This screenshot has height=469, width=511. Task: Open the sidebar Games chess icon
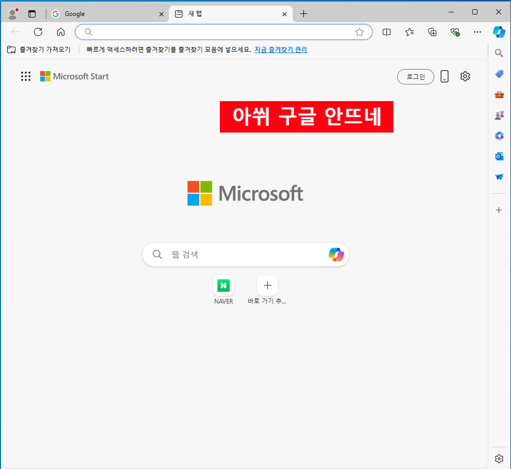click(499, 115)
